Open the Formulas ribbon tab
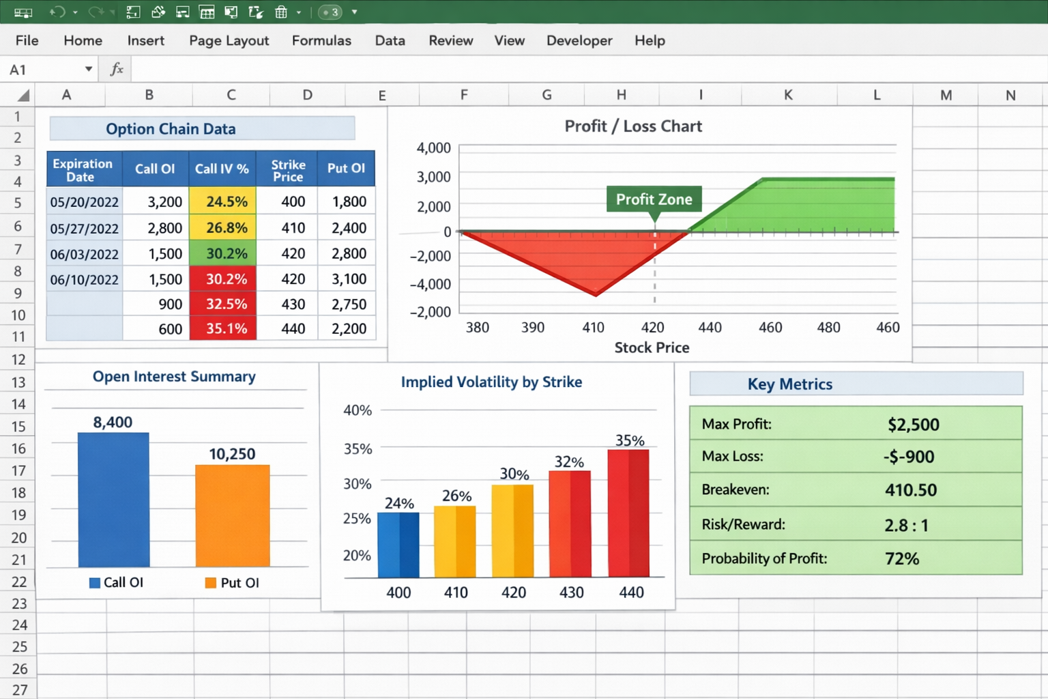The image size is (1048, 699). [x=321, y=41]
